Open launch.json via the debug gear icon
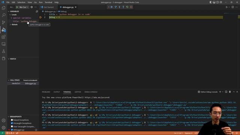This screenshot has height=135, width=240. (31, 7)
